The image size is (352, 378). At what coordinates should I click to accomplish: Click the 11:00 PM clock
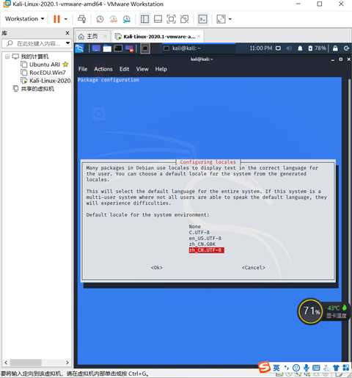click(x=261, y=48)
